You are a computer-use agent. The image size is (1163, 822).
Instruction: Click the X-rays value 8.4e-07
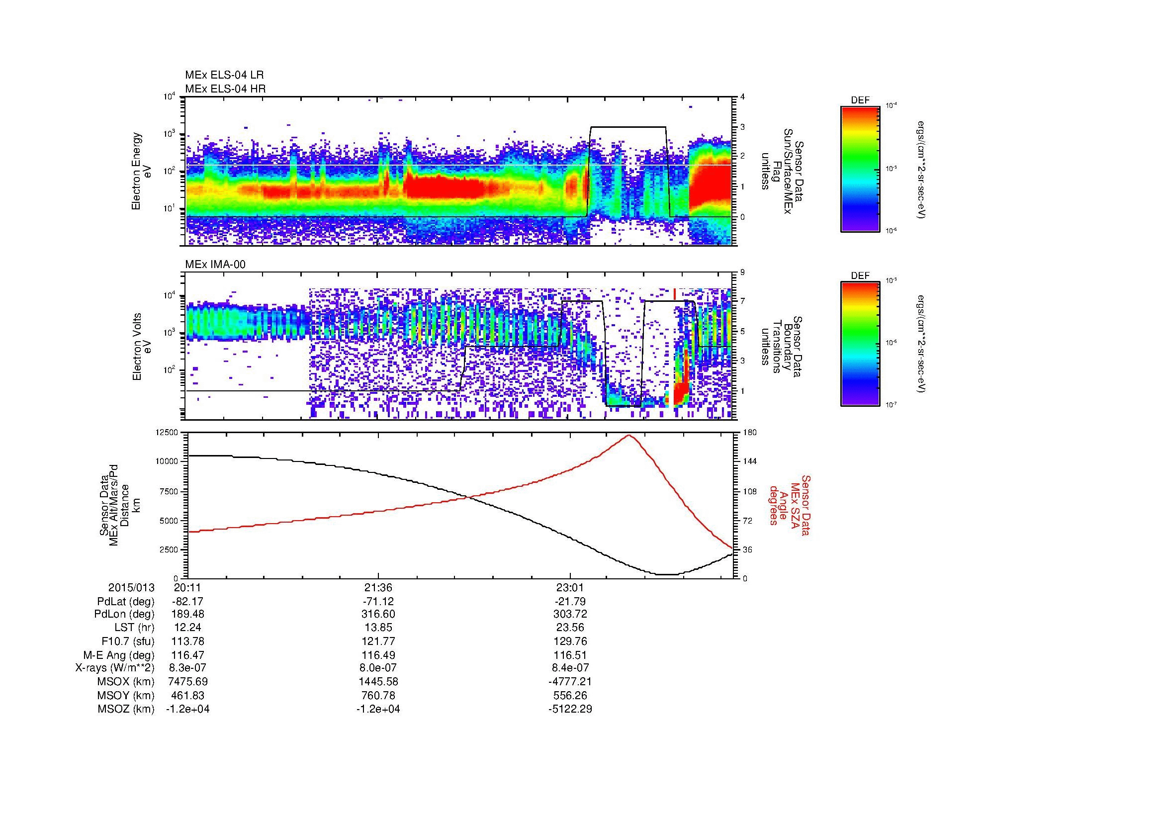[x=570, y=668]
